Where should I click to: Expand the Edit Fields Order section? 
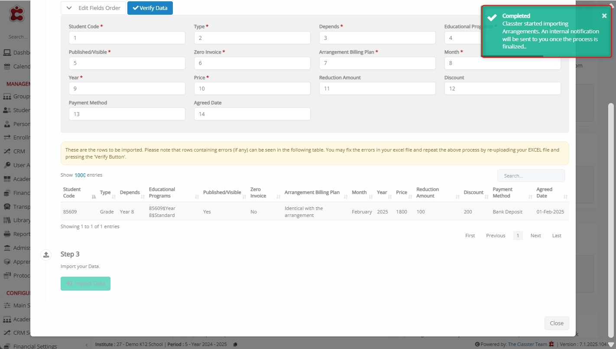pos(93,8)
